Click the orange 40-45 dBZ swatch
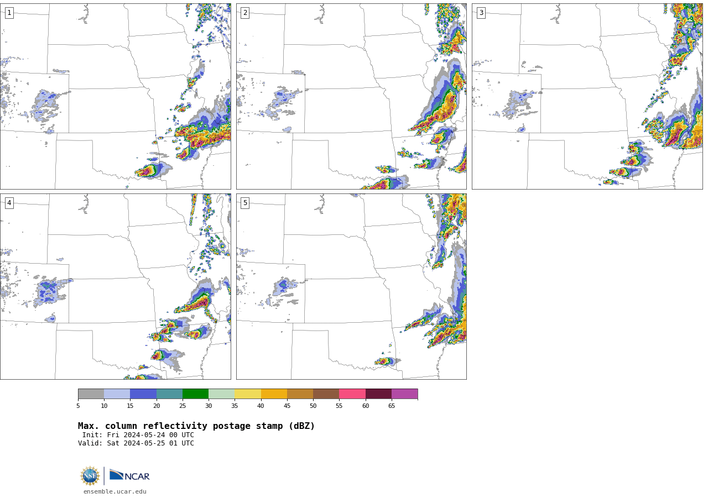Image resolution: width=708 pixels, height=498 pixels. click(274, 394)
